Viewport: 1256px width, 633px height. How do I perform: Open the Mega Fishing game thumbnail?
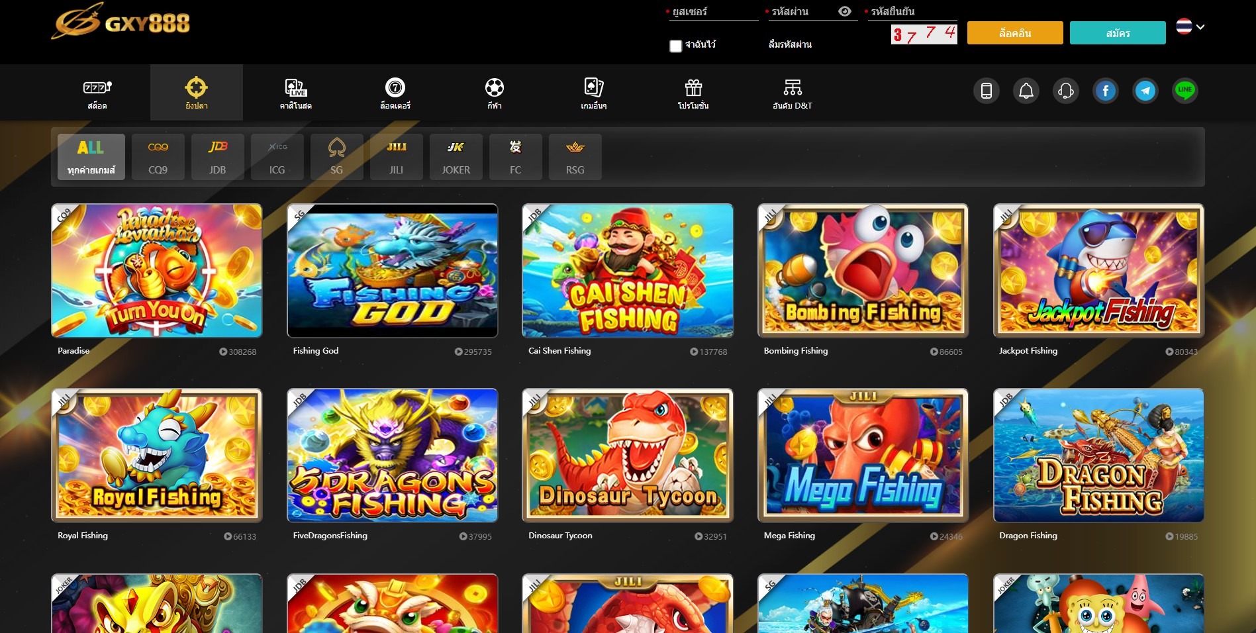tap(863, 456)
